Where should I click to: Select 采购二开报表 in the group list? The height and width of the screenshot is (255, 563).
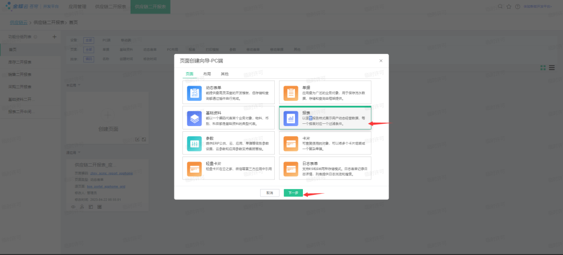(x=30, y=87)
